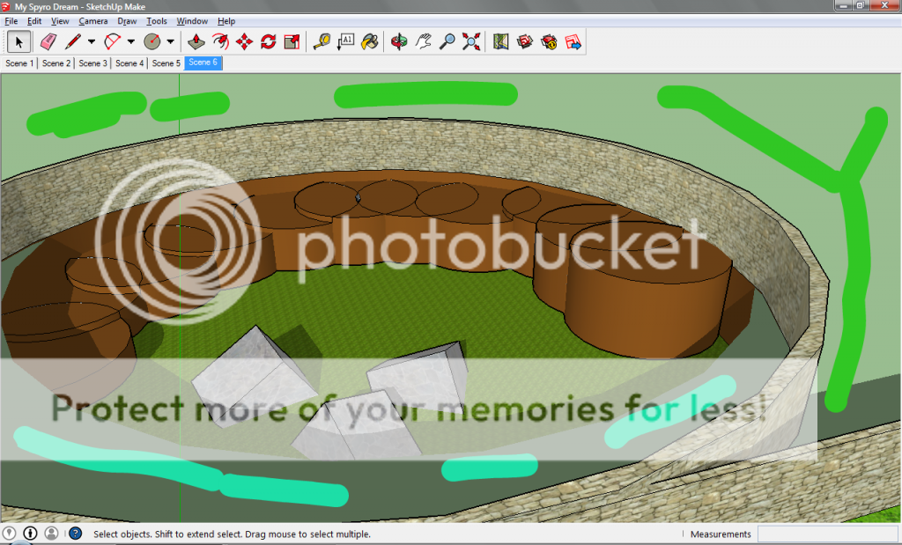The width and height of the screenshot is (902, 545).
Task: Select the Orbit tool
Action: pyautogui.click(x=399, y=41)
